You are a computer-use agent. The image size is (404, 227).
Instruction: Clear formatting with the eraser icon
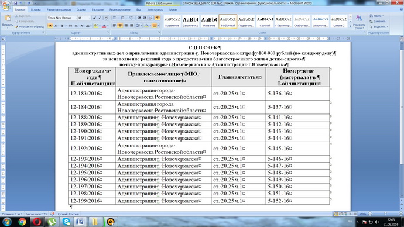(106, 18)
